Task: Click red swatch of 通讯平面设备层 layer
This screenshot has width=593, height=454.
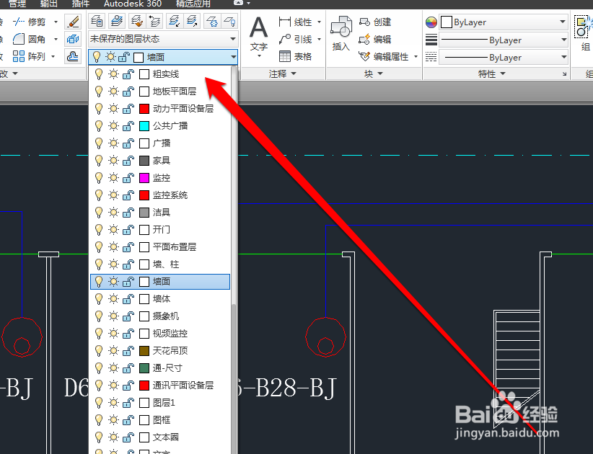Action: pyautogui.click(x=144, y=386)
